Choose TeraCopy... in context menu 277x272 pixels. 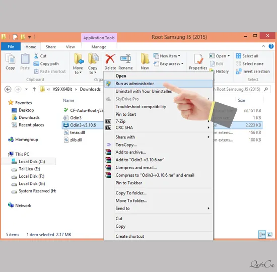(x=158, y=145)
